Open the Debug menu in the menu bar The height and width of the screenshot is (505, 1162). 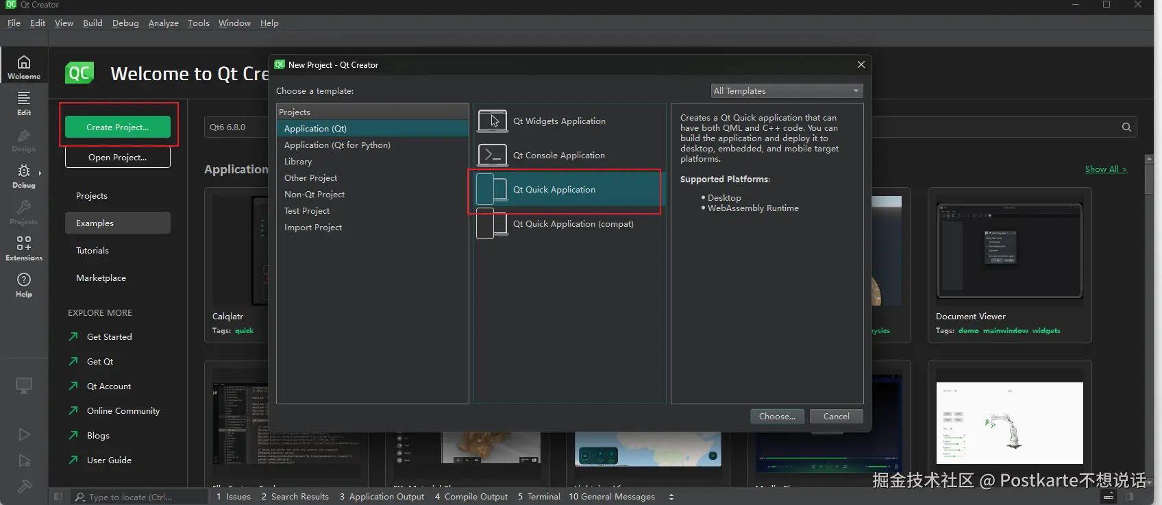(125, 23)
